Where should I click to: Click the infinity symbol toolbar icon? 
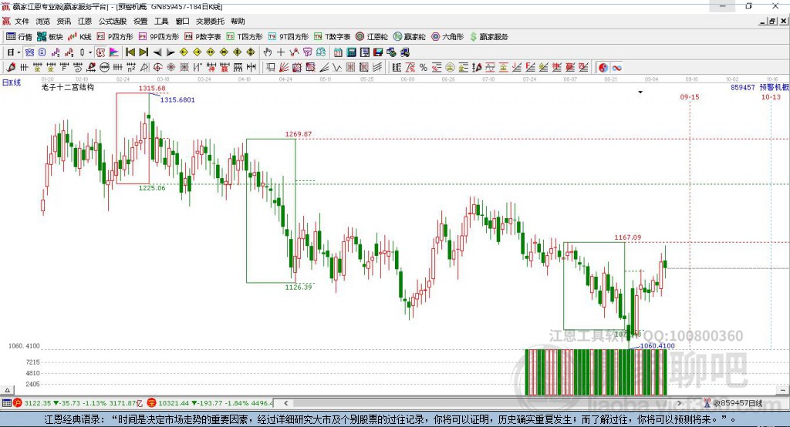click(x=617, y=68)
